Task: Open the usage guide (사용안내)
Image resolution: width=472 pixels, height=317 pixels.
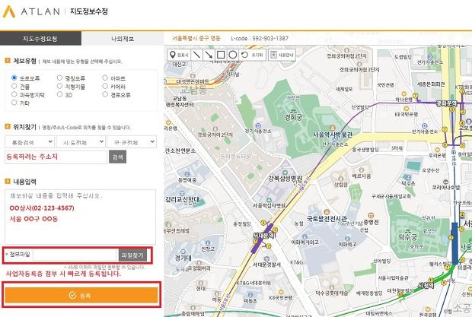Action: (x=282, y=55)
